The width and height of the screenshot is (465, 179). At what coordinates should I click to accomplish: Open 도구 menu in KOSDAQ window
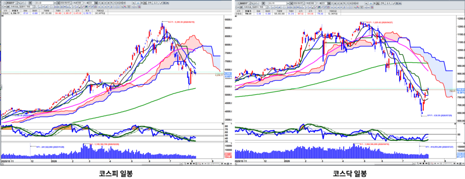(388, 3)
